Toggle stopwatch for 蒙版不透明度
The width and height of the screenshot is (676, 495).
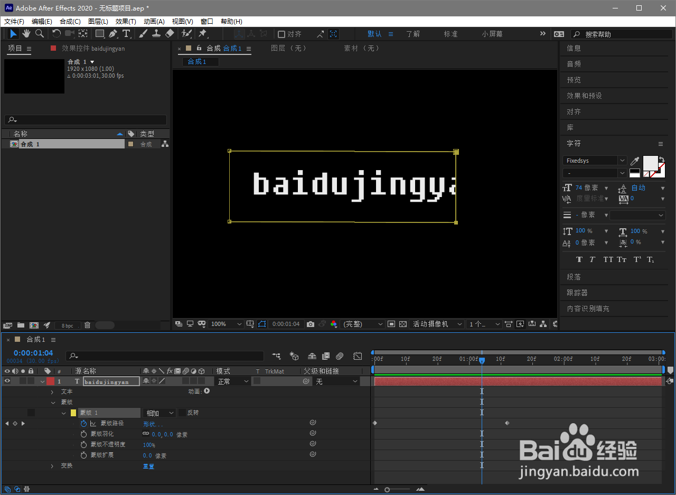point(83,445)
